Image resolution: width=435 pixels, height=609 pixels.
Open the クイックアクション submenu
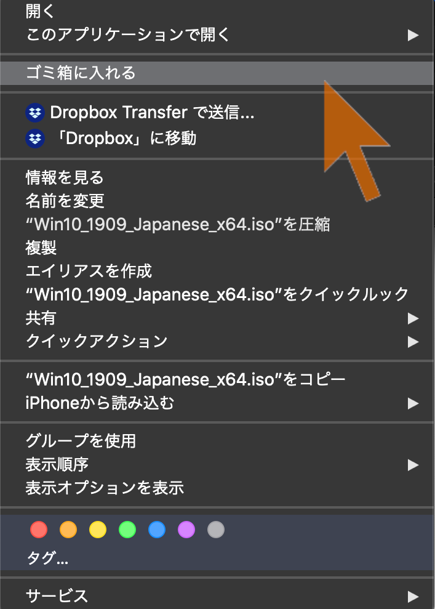tap(217, 341)
